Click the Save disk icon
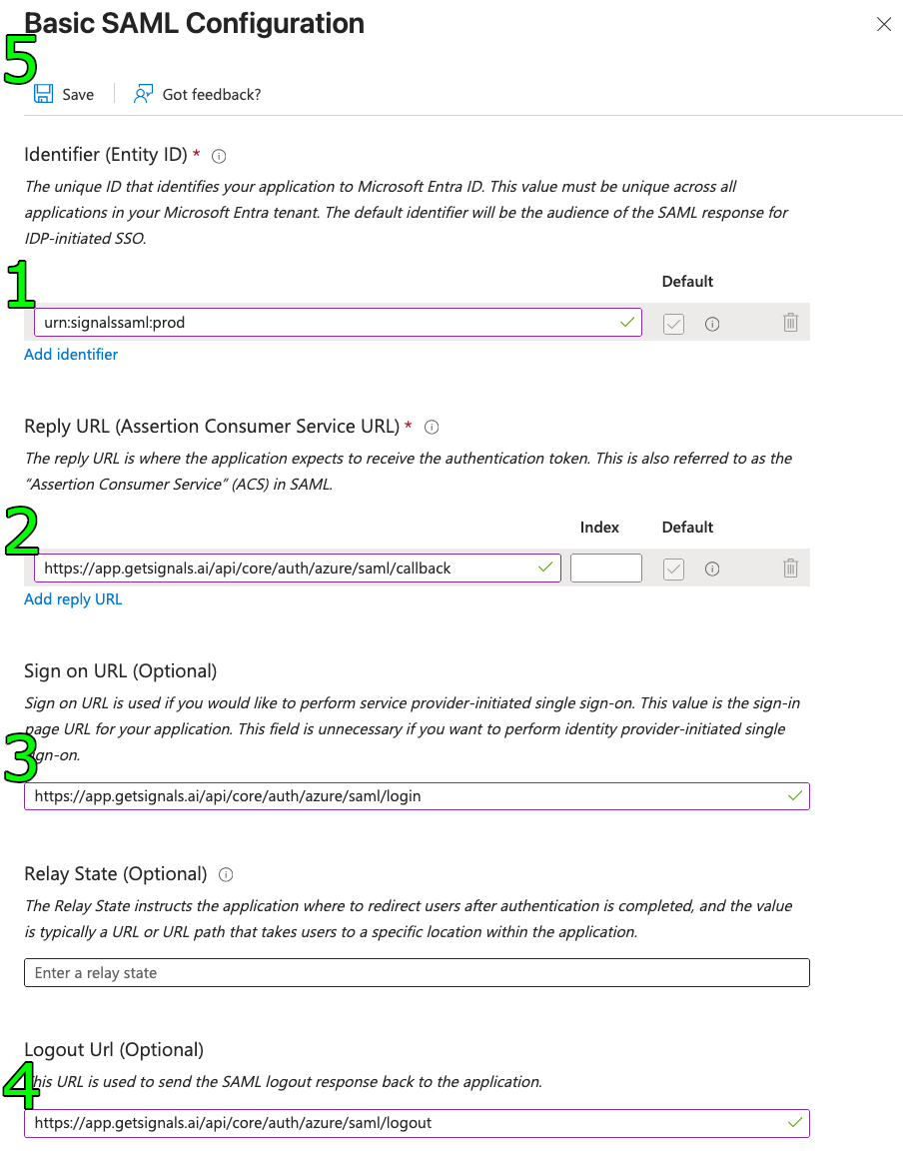The height and width of the screenshot is (1157, 918). click(x=44, y=93)
